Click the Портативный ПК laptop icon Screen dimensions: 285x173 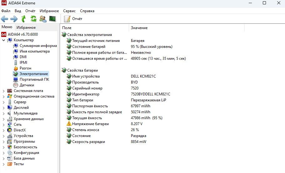[x=16, y=79]
